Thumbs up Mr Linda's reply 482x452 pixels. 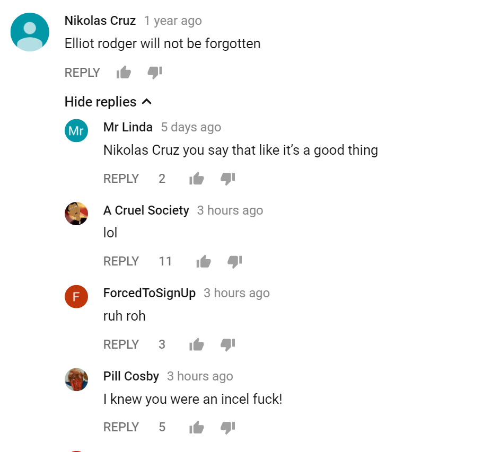[x=197, y=178]
